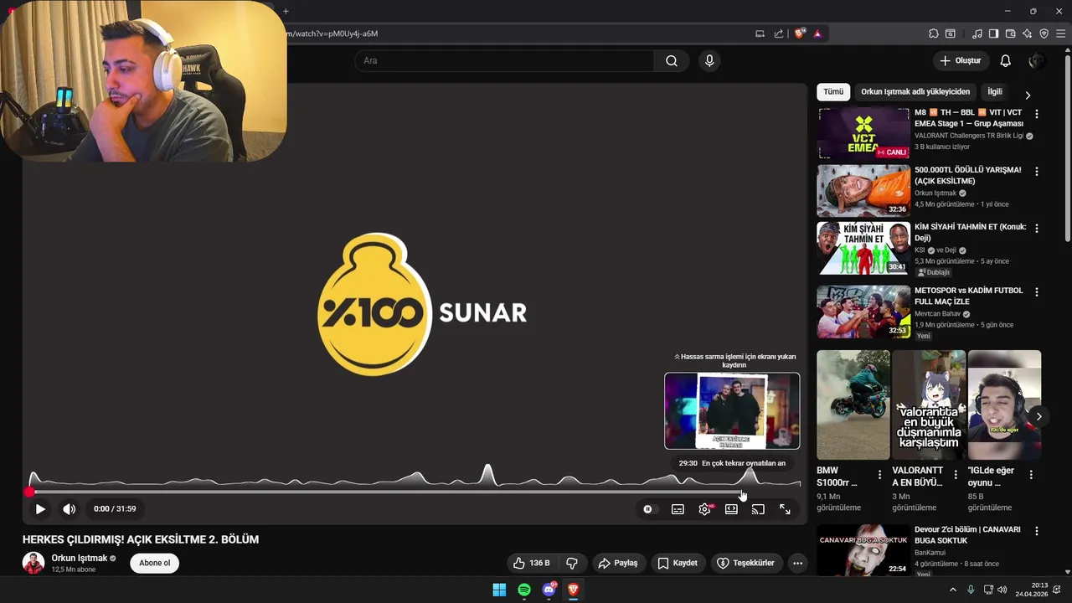This screenshot has width=1072, height=603.
Task: Open the media control music-note icon
Action: click(x=977, y=33)
